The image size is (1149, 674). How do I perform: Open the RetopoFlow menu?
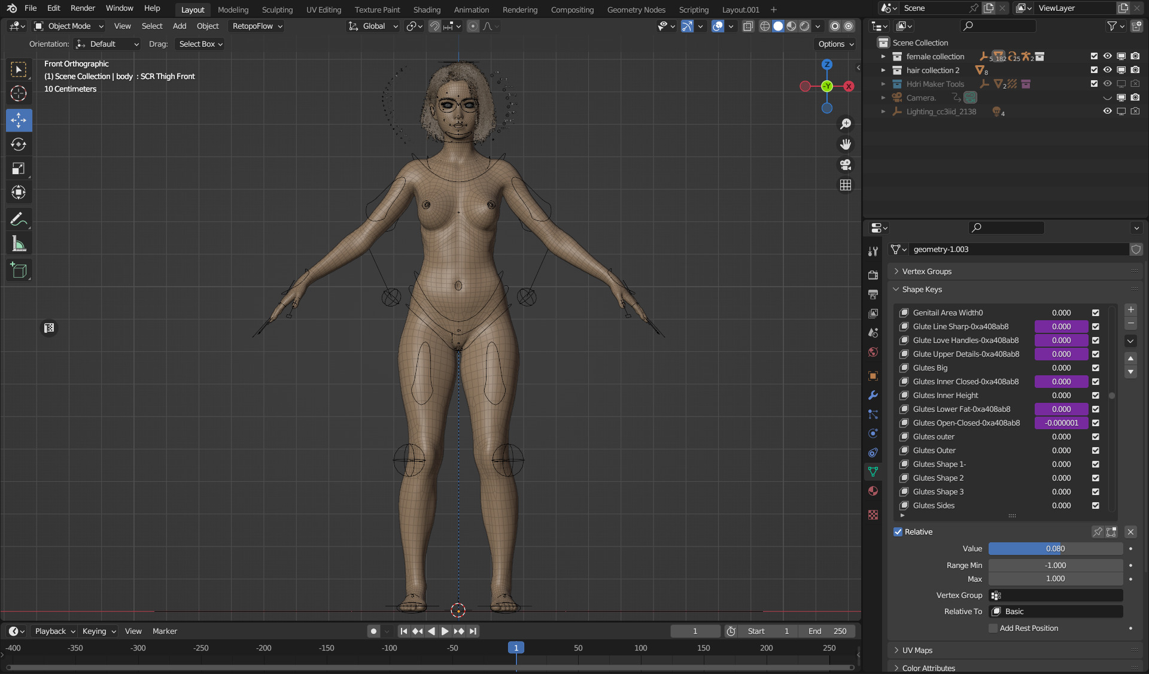257,26
